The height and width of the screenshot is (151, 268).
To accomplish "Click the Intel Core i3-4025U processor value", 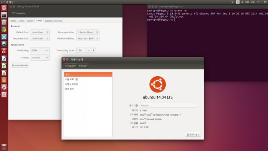I will pos(160,115).
